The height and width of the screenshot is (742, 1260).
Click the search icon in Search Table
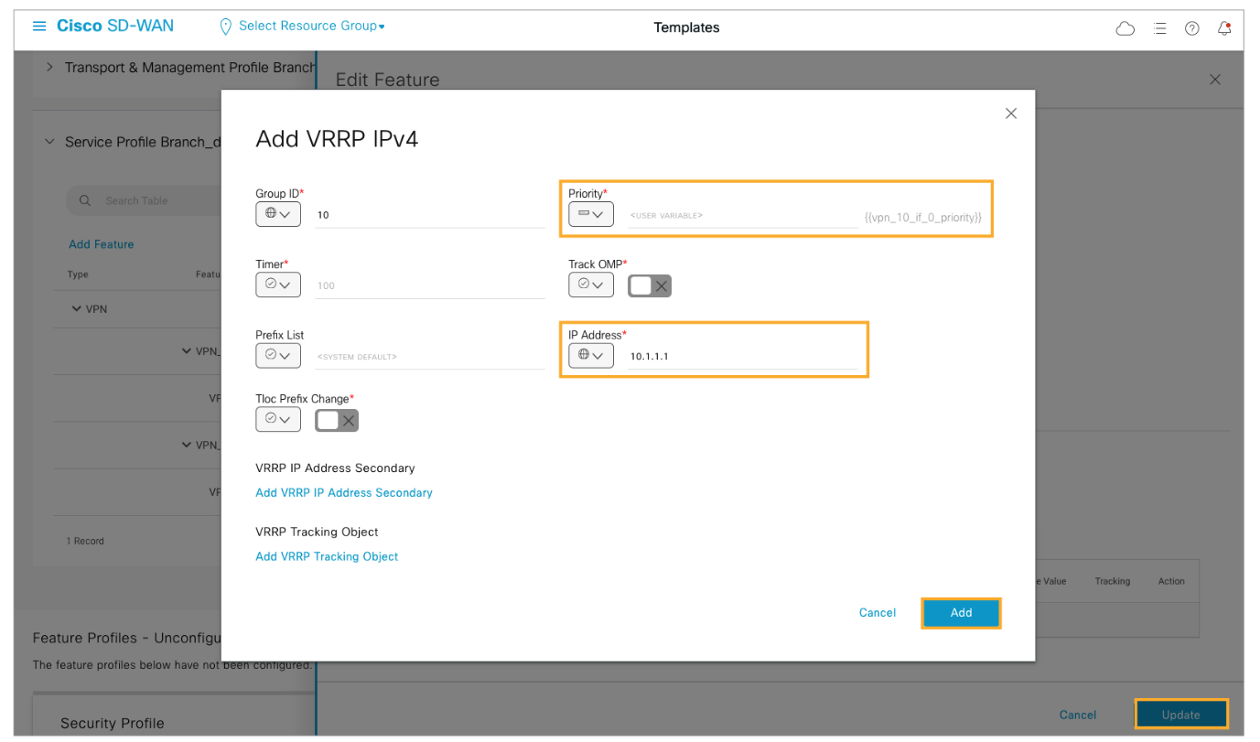tap(85, 200)
